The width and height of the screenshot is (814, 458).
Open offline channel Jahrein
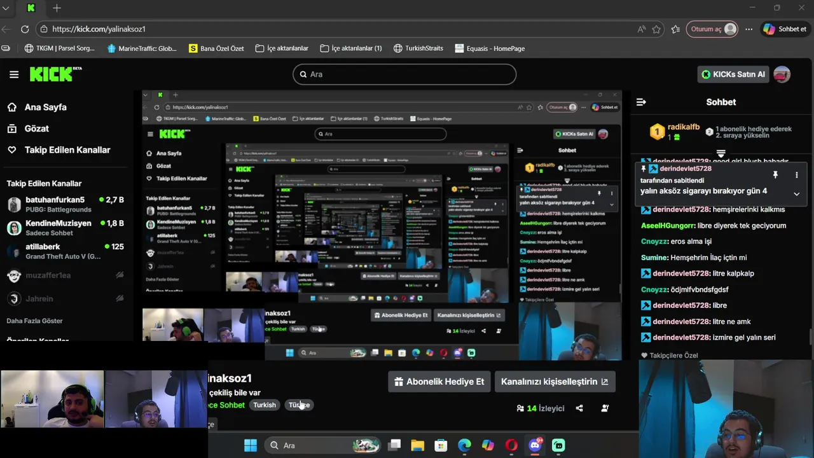(65, 299)
